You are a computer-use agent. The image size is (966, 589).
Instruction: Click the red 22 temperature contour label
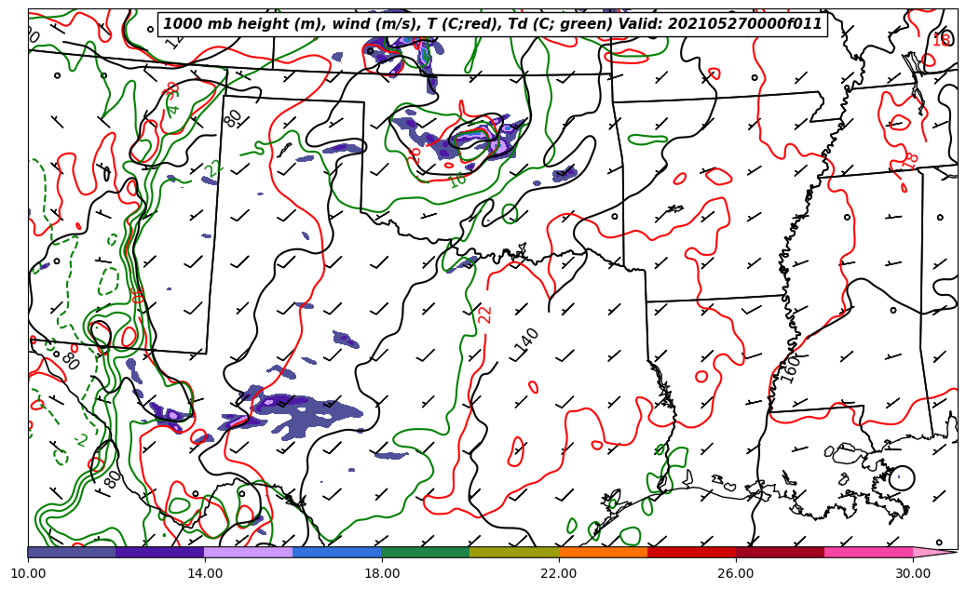click(485, 315)
